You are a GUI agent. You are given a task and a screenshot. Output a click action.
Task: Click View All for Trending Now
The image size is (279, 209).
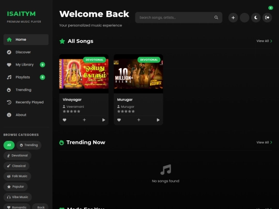[264, 142]
